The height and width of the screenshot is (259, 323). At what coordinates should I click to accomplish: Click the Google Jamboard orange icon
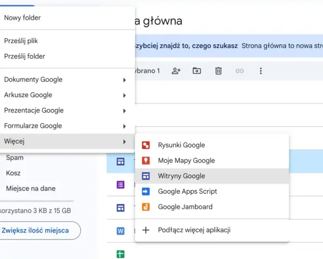coord(146,207)
